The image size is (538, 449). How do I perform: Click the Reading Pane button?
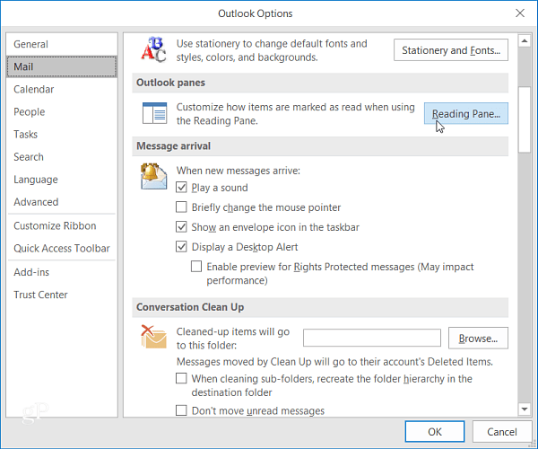coord(466,113)
